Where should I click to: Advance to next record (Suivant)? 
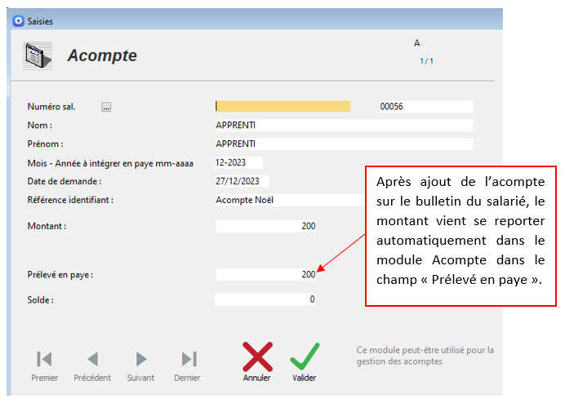[140, 359]
